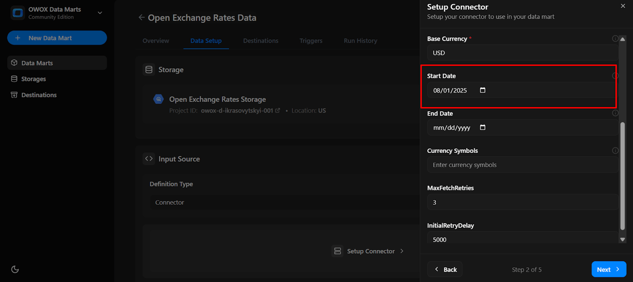Expand the OWOX Data Marts workspace chevron

click(x=100, y=13)
